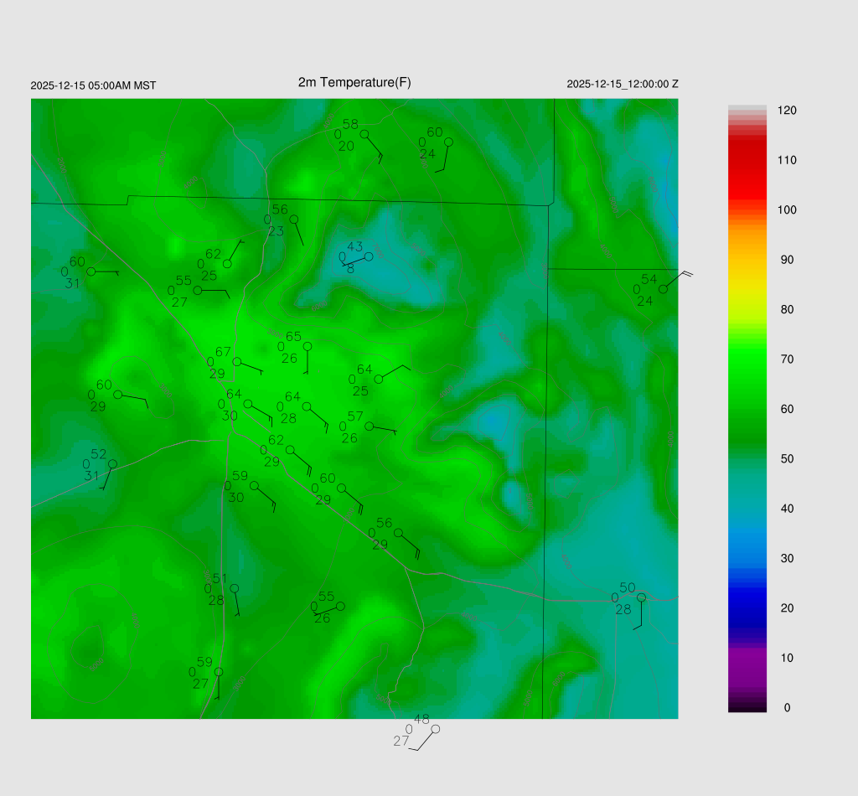Click the "2m Temperature(F)" map title

[354, 82]
